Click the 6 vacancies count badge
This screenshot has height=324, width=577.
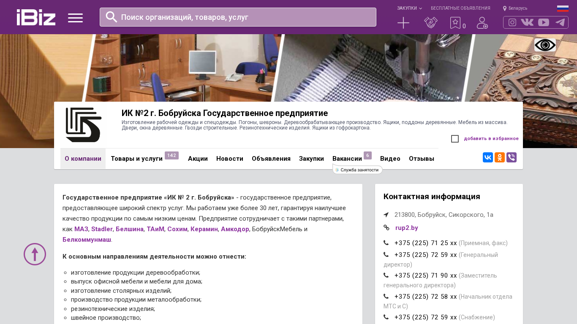pos(367,156)
